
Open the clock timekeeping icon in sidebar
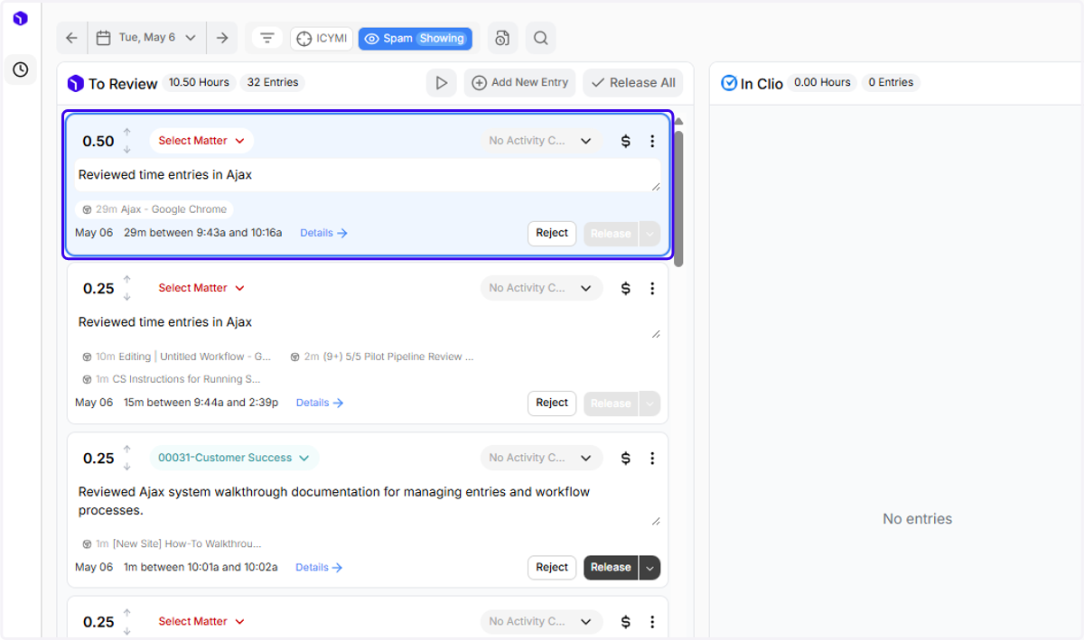click(x=20, y=70)
